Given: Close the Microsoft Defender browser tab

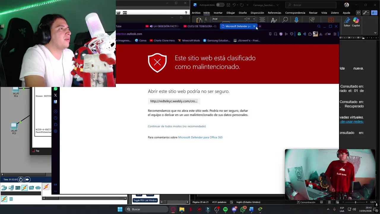Looking at the screenshot, I should coord(254,26).
